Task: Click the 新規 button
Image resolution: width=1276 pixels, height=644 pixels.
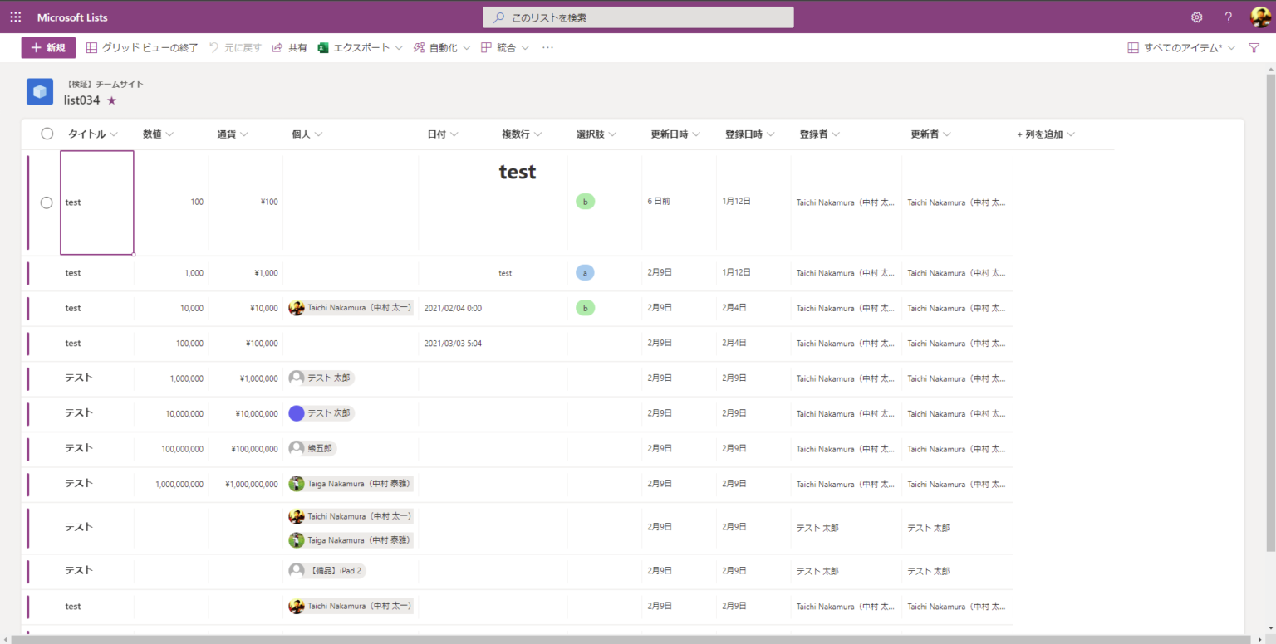Action: click(x=48, y=48)
